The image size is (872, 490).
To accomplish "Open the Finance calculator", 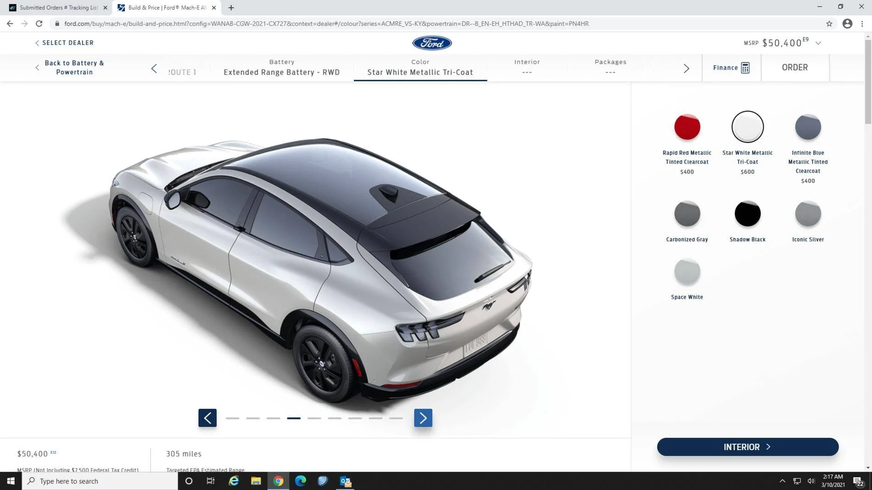I will tap(731, 68).
